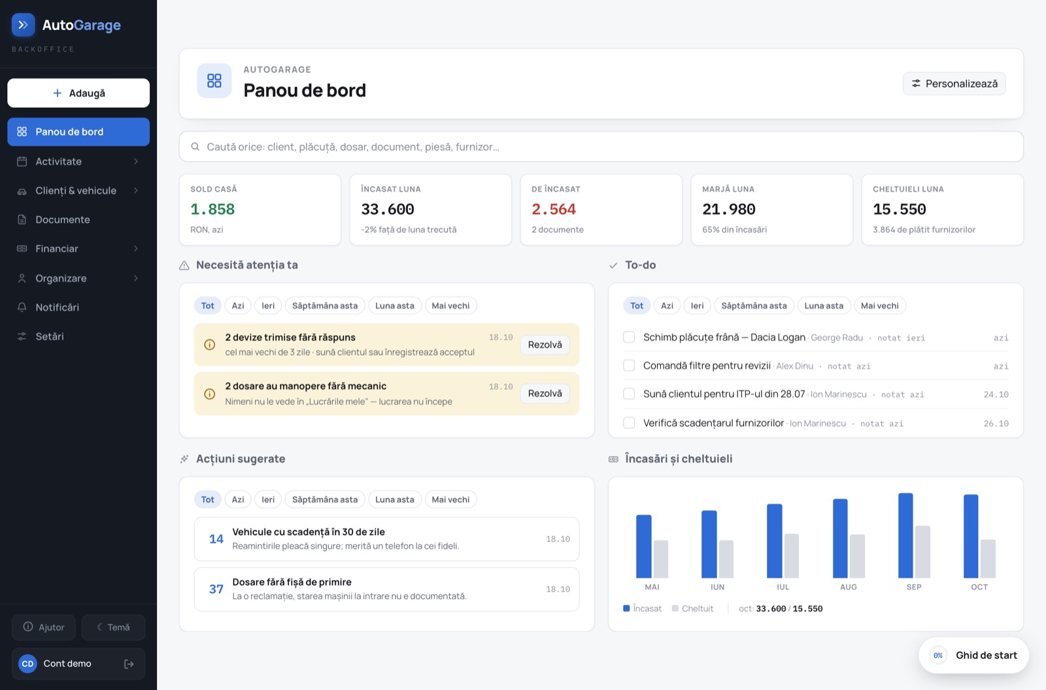The image size is (1046, 690).
Task: Check Comandă filtre pentru revizii task
Action: pos(629,366)
